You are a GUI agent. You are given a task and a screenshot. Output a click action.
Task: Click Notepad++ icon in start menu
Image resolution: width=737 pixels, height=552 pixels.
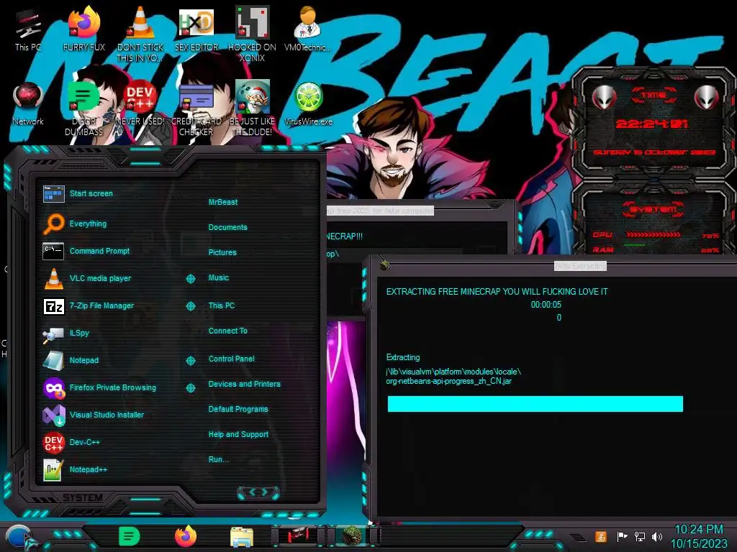coord(53,469)
